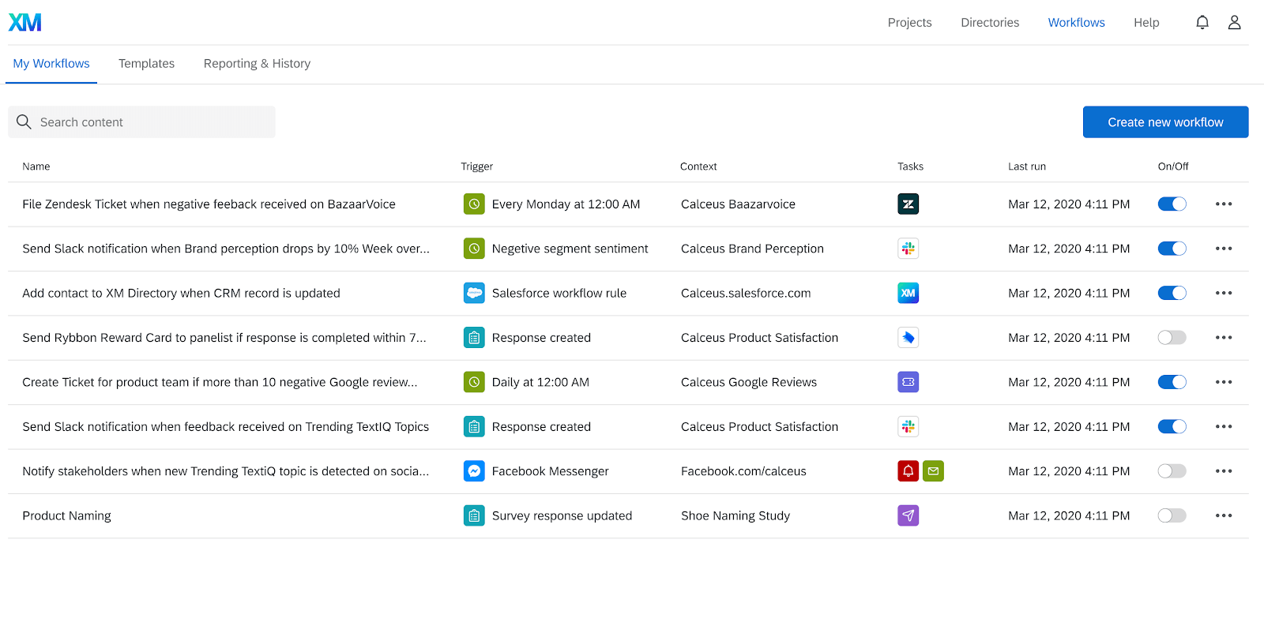Disable the Brand perception Slack workflow
The height and width of the screenshot is (633, 1264).
pyautogui.click(x=1172, y=249)
